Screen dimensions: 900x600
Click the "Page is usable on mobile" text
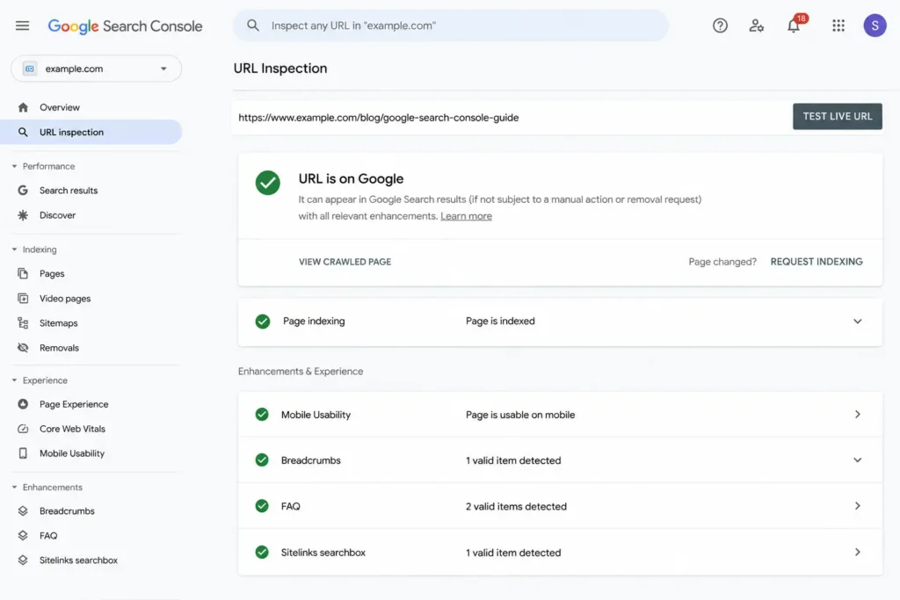click(520, 415)
